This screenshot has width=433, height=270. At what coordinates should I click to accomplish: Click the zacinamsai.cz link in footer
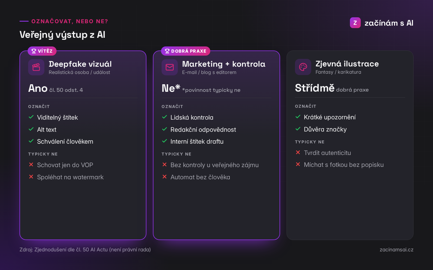point(396,249)
